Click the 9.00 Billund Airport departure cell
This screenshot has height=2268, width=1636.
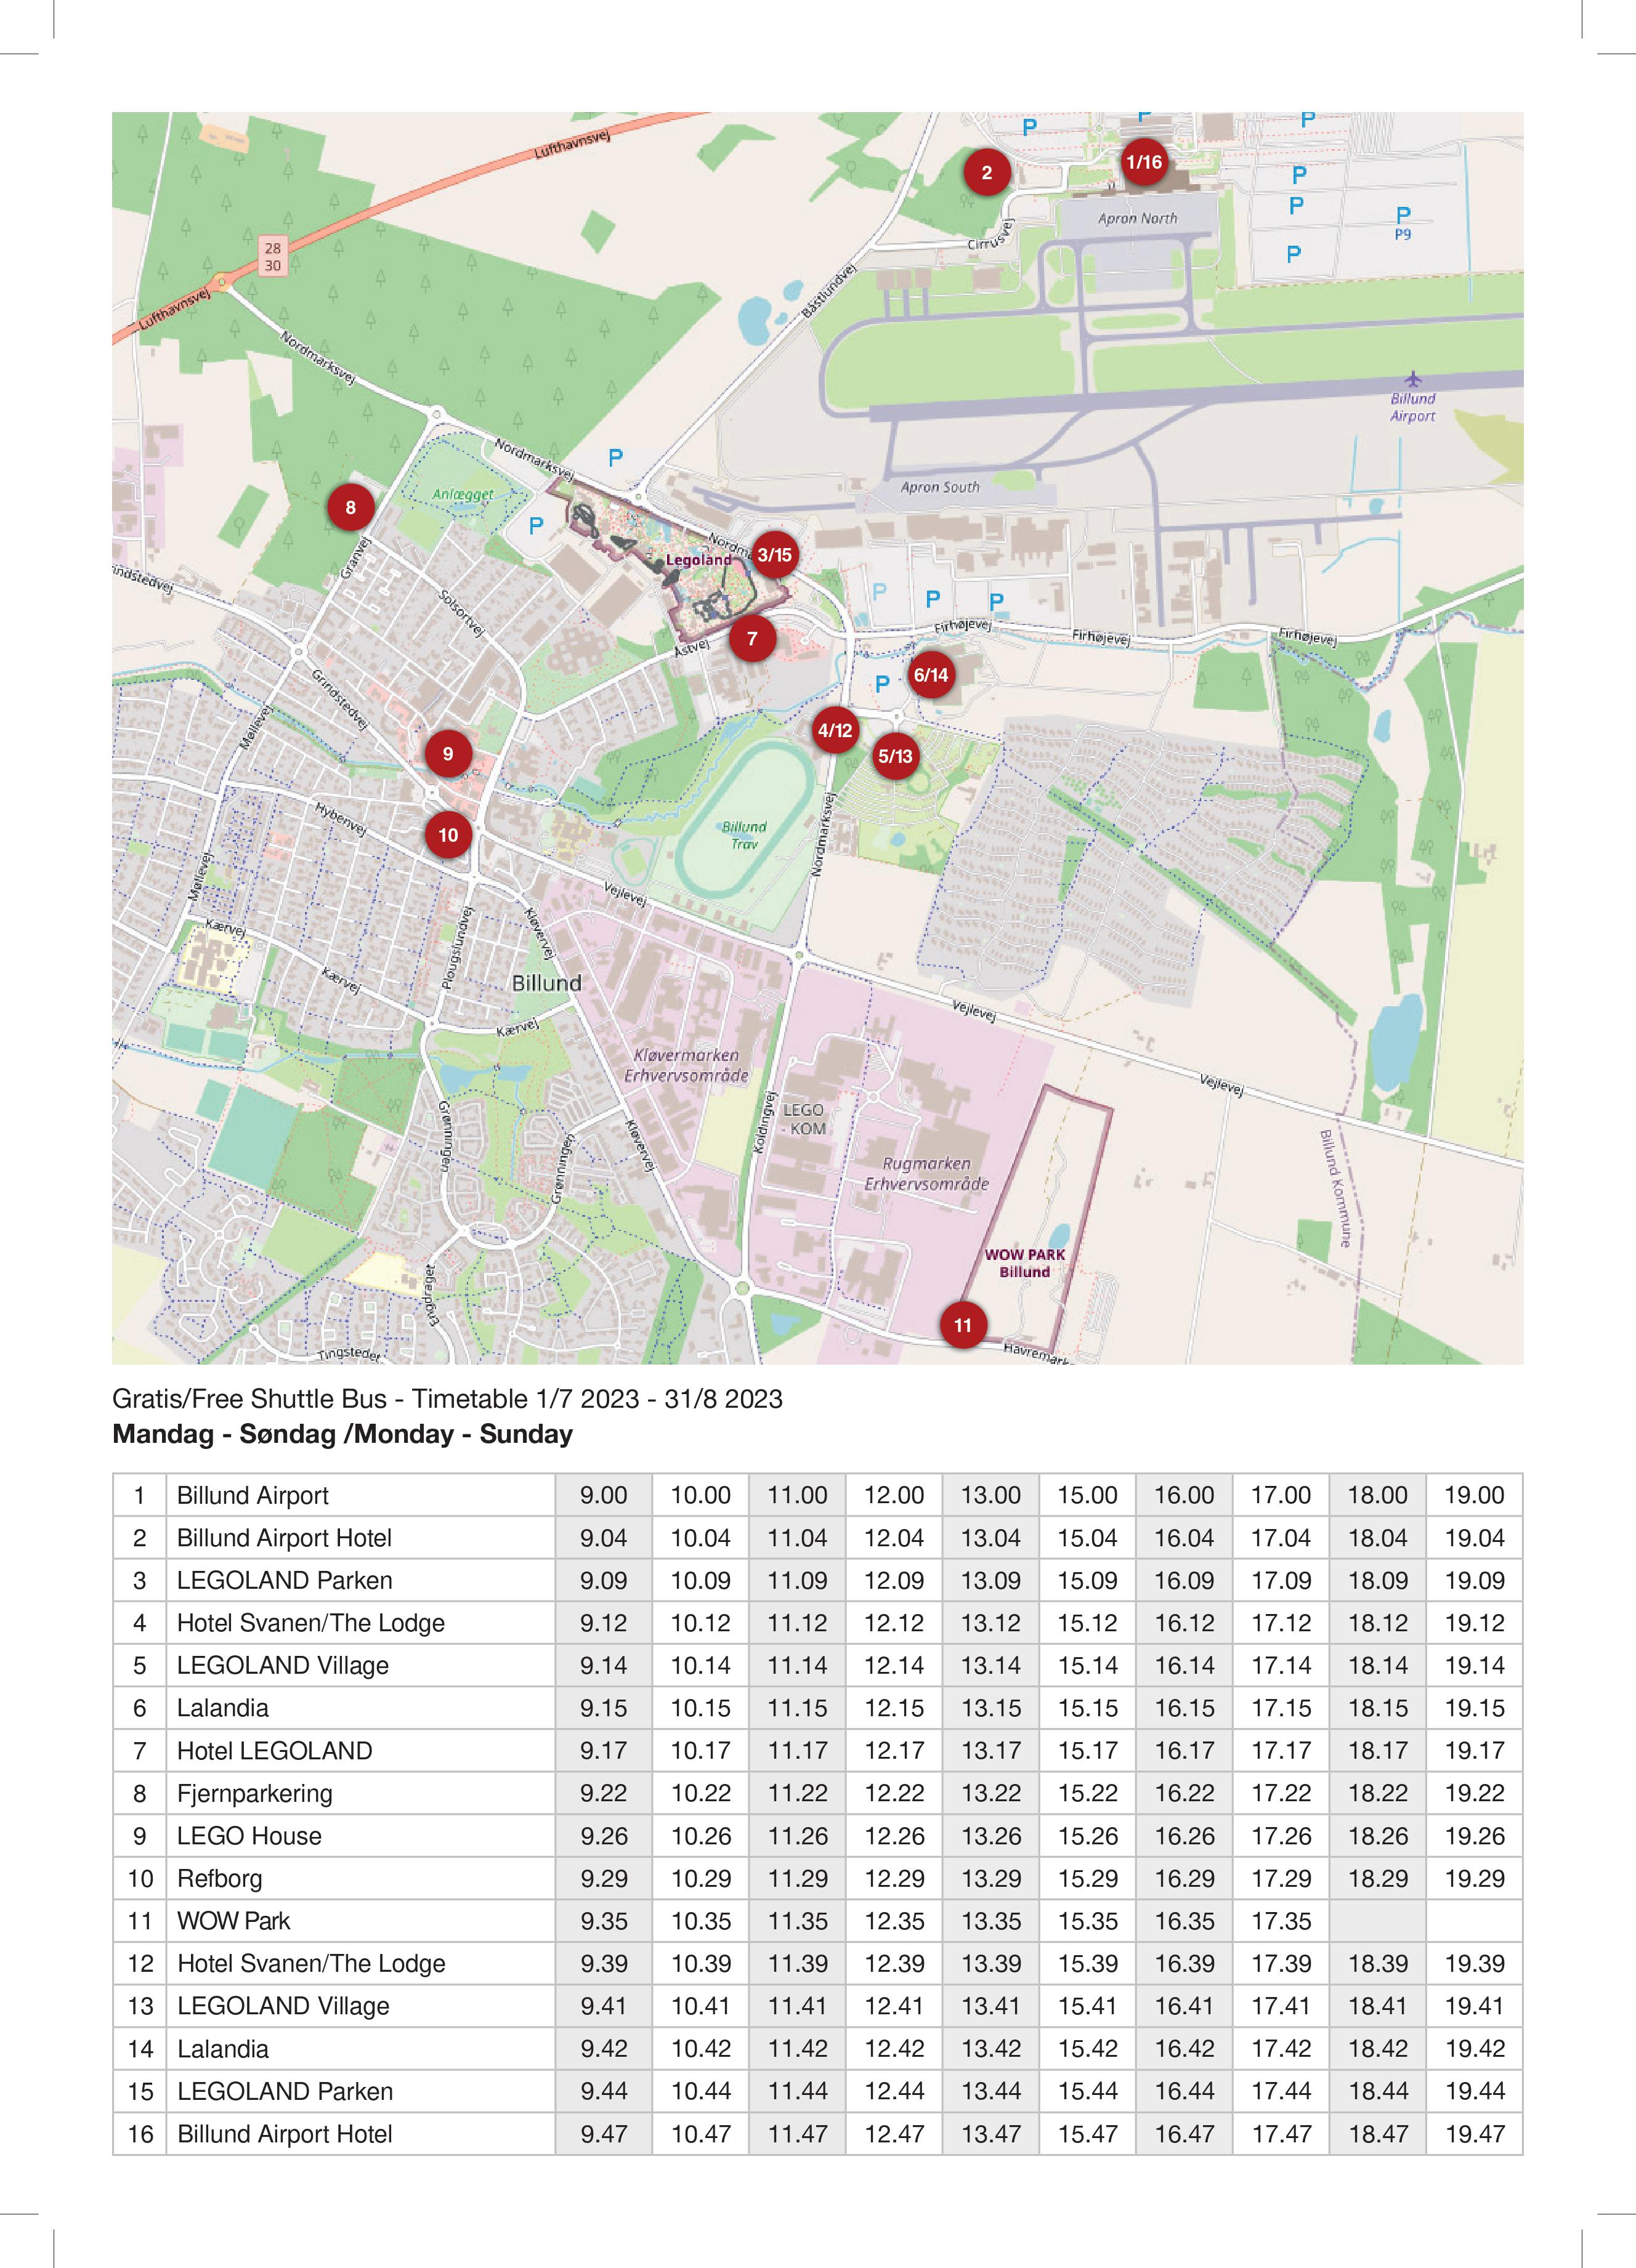[604, 1495]
